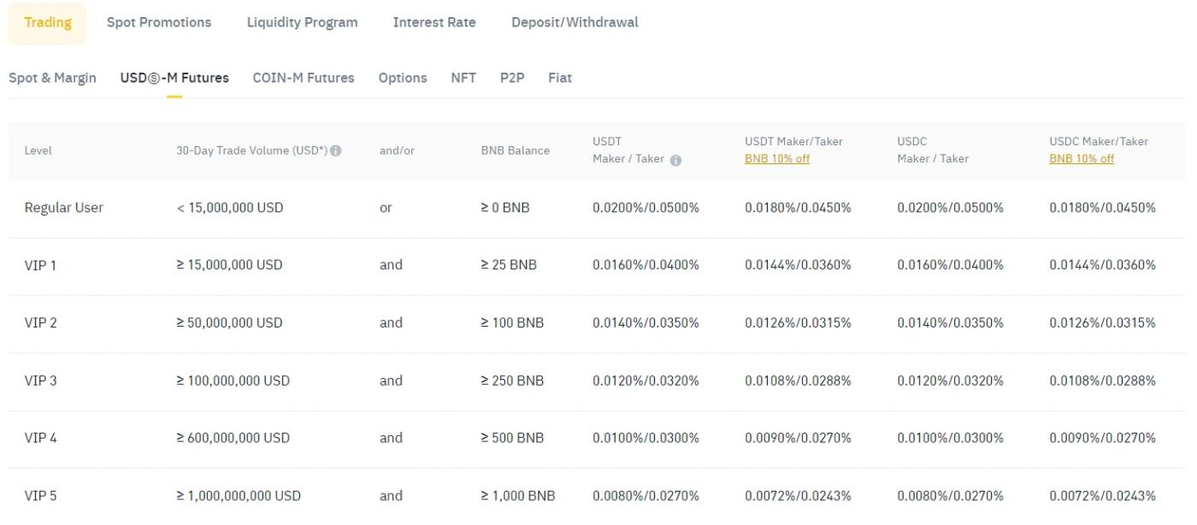Screen dimensions: 1197x525
Task: Click the VIP 1 level row label
Action: tap(40, 265)
